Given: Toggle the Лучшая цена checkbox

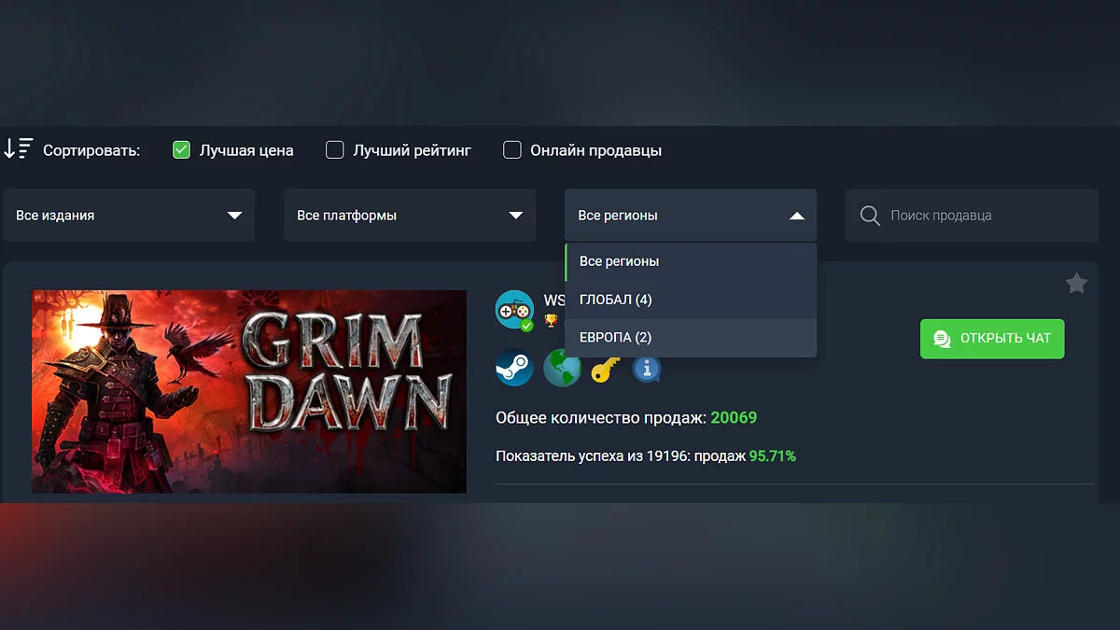Looking at the screenshot, I should [181, 149].
